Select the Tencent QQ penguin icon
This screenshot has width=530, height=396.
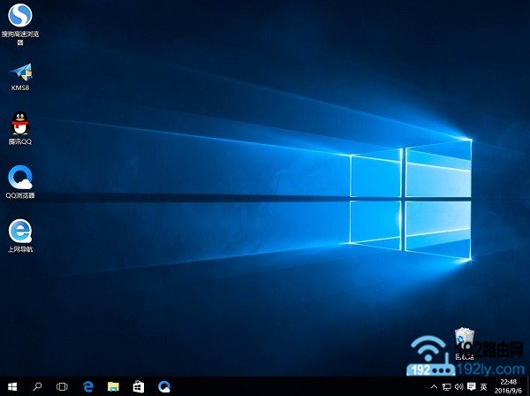pos(20,123)
